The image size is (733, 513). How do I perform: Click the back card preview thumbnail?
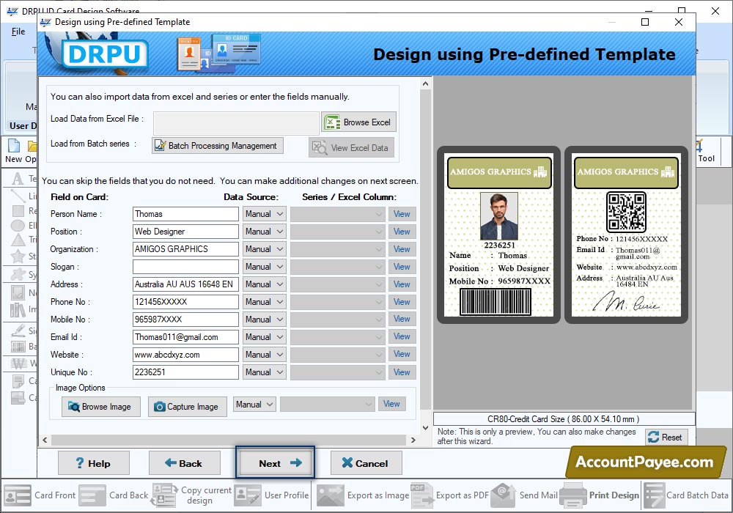tap(626, 235)
